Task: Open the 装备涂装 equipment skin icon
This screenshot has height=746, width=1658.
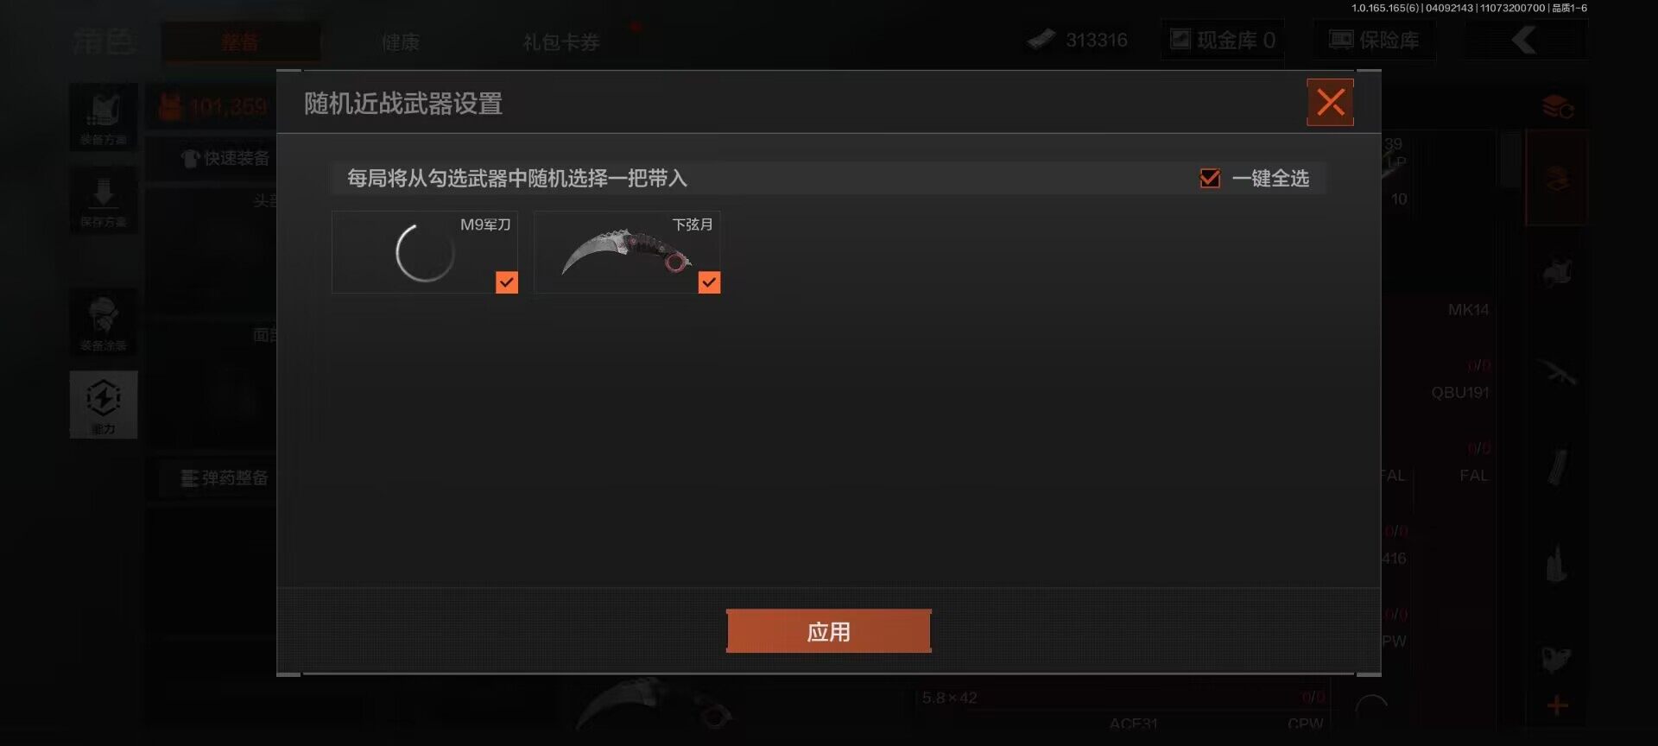Action: (x=104, y=322)
